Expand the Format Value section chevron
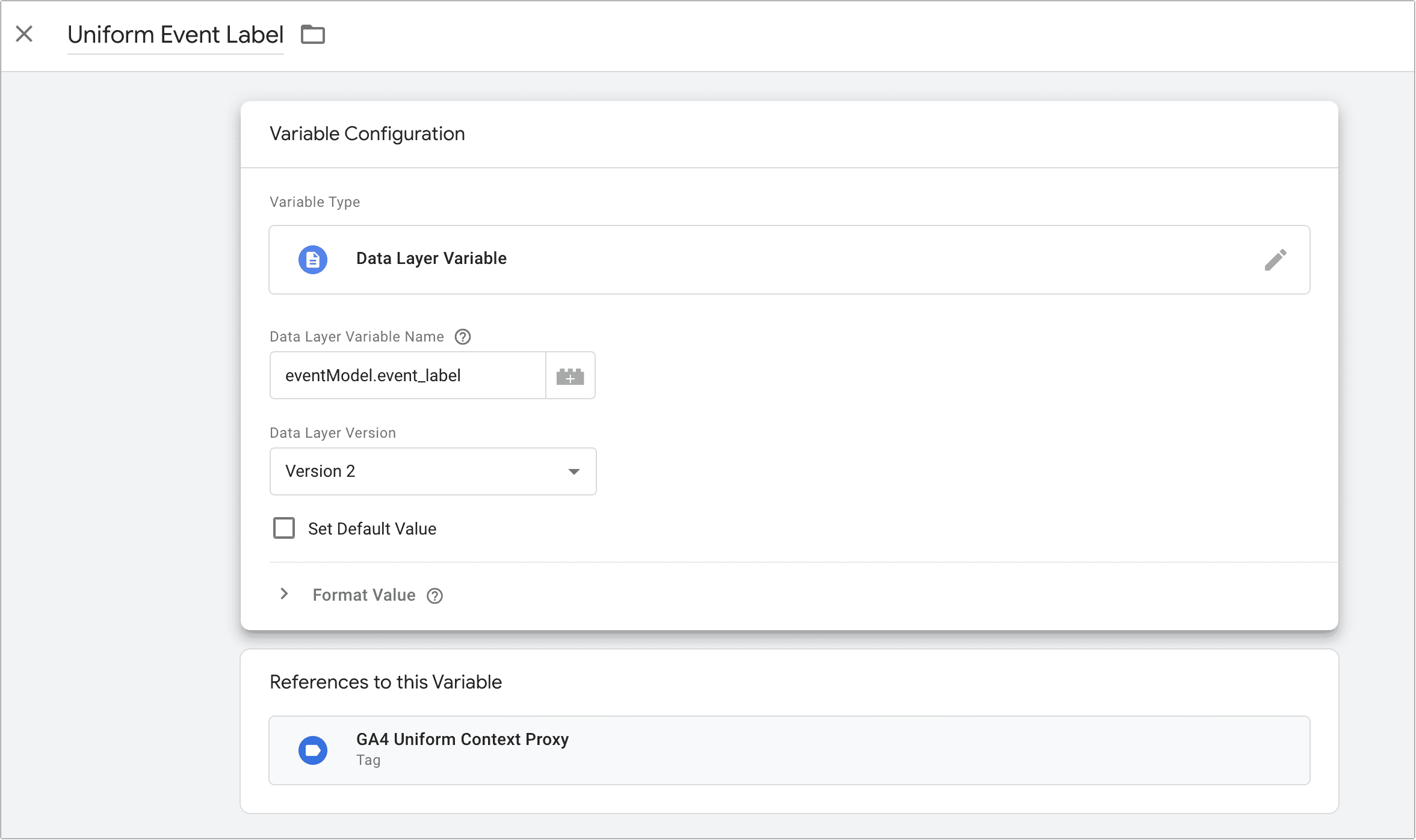Image resolution: width=1416 pixels, height=840 pixels. tap(285, 594)
